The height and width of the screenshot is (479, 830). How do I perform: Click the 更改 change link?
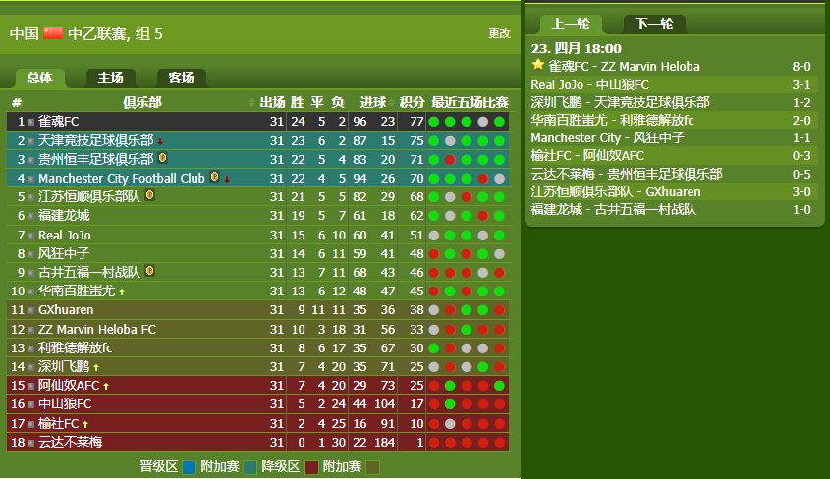click(x=499, y=33)
